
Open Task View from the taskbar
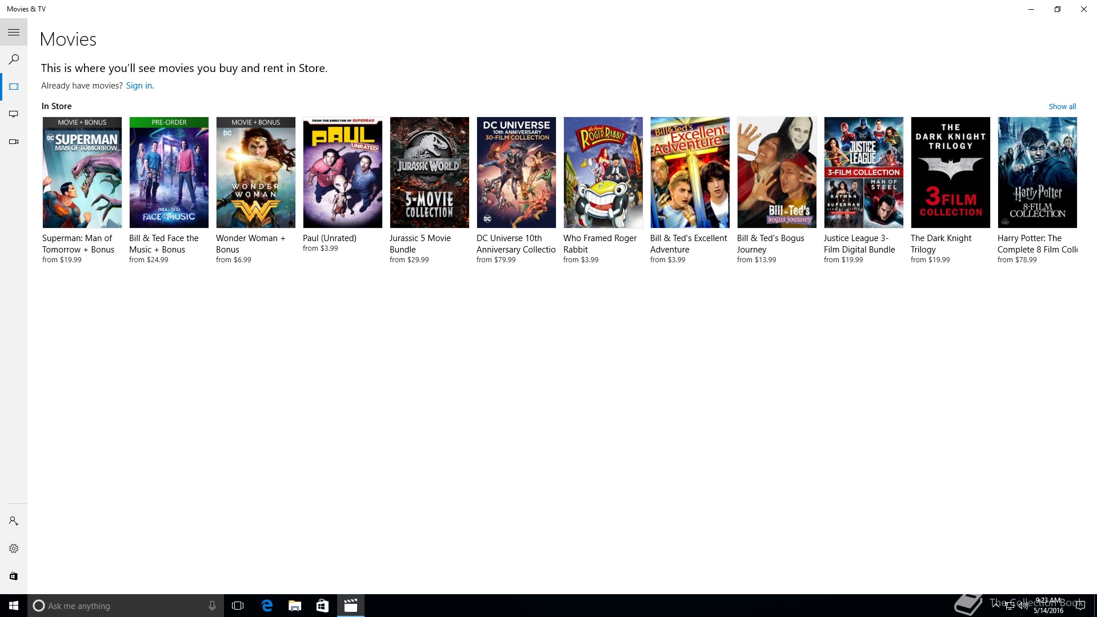click(x=238, y=606)
